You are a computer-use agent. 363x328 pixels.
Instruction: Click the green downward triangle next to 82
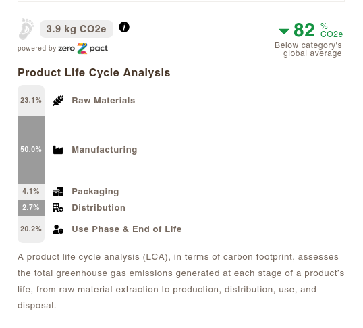284,31
